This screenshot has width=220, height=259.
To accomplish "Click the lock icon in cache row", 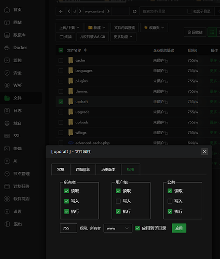I will point(166,61).
